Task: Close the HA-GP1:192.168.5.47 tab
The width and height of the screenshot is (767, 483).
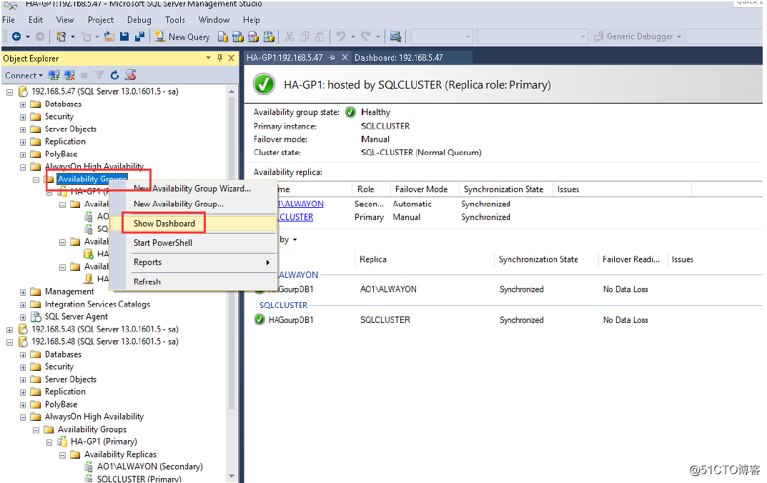Action: tap(345, 57)
